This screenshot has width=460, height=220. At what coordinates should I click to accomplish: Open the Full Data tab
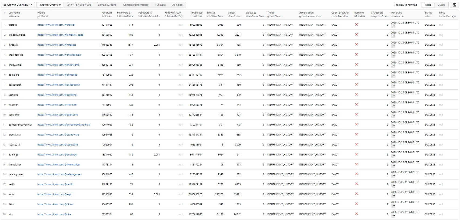point(160,5)
